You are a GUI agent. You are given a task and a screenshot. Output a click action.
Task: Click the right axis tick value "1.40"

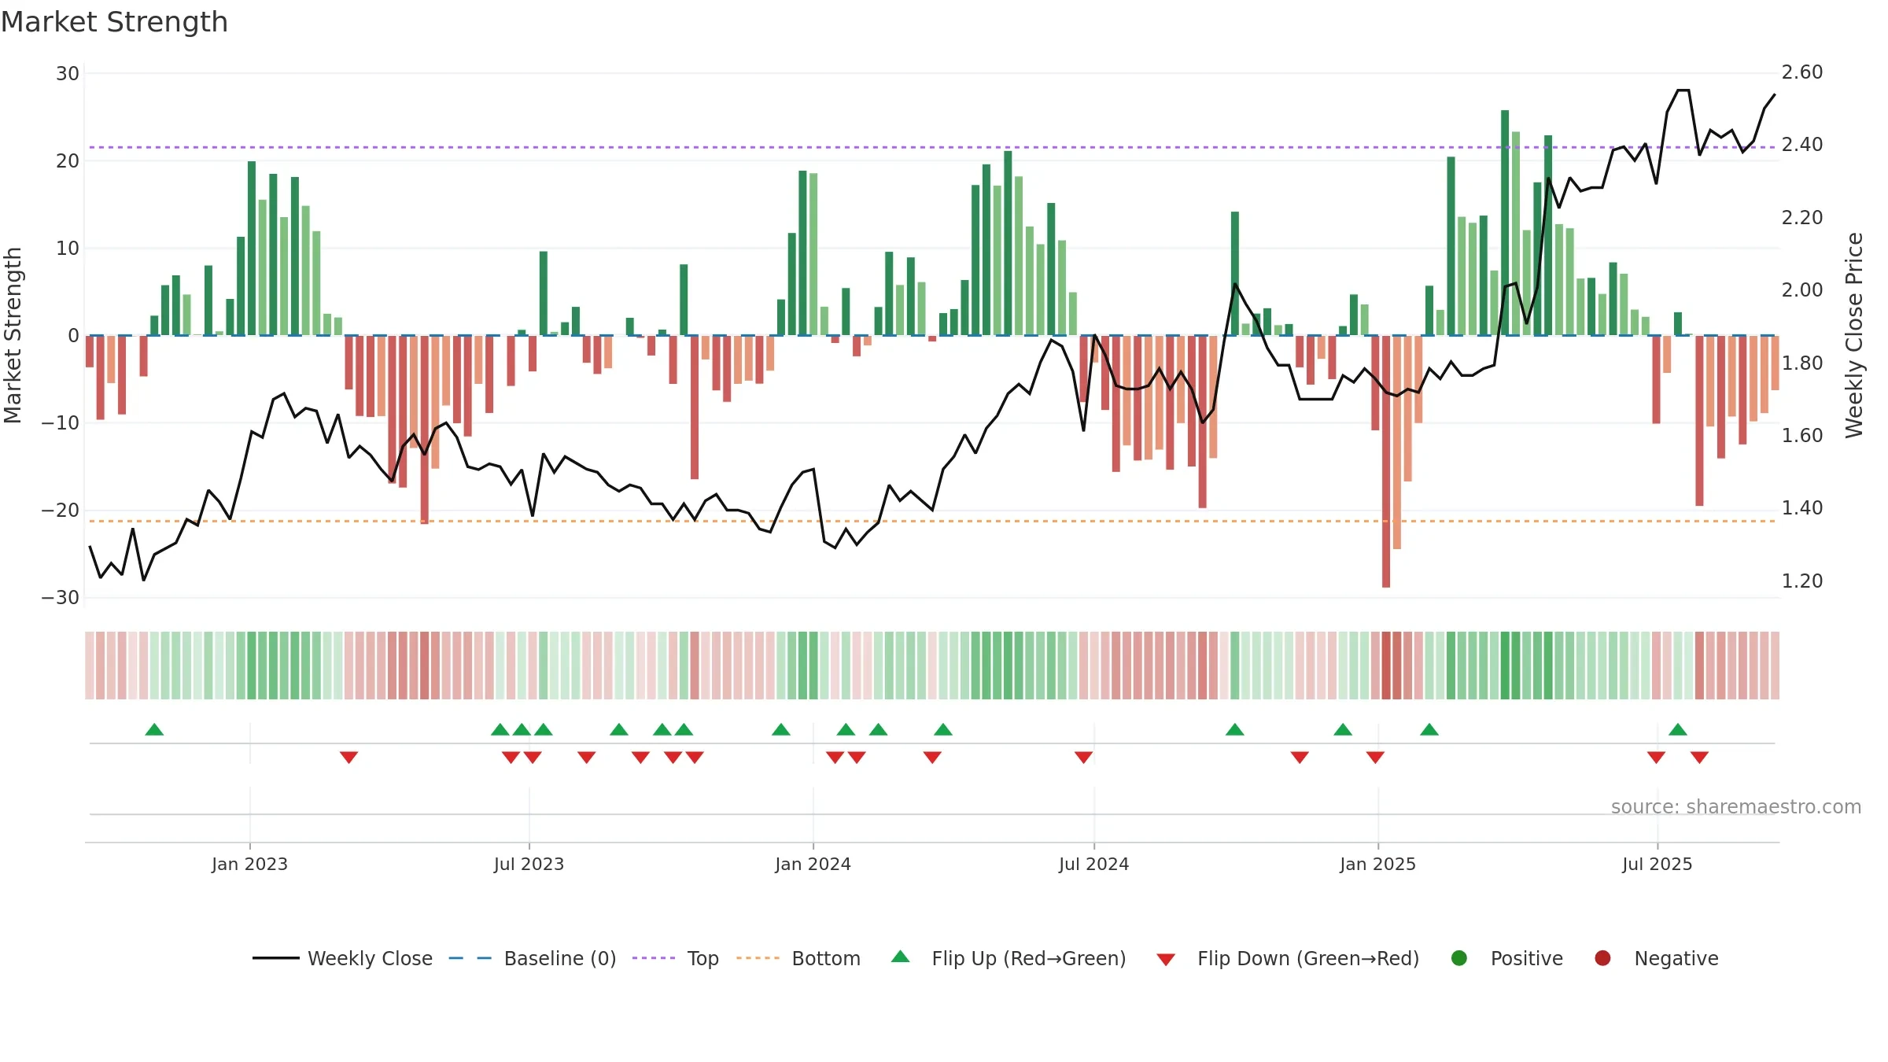(1802, 508)
